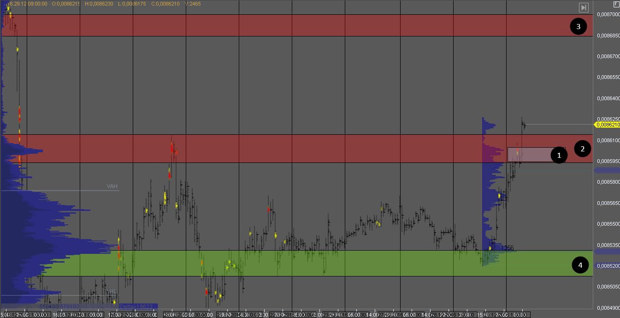The width and height of the screenshot is (620, 318).
Task: Click black circle marker number 1
Action: (559, 156)
